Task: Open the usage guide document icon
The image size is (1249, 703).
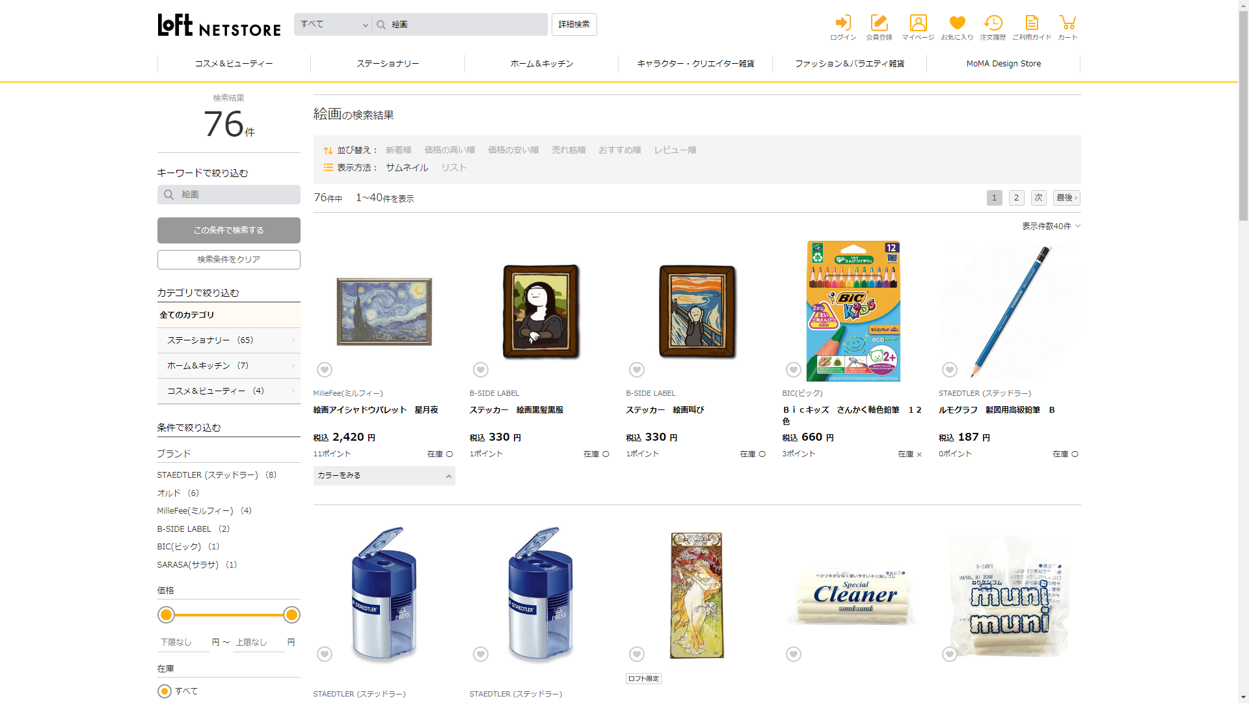Action: [x=1032, y=23]
